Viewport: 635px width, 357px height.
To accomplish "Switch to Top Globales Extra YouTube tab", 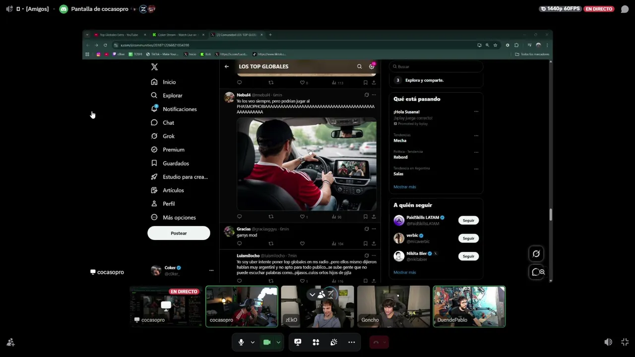I will tap(119, 35).
